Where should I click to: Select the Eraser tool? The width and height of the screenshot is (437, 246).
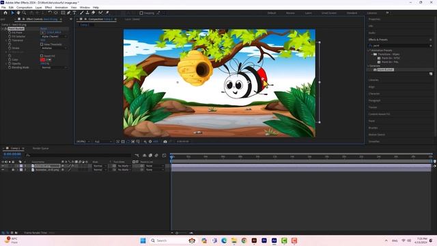94,13
